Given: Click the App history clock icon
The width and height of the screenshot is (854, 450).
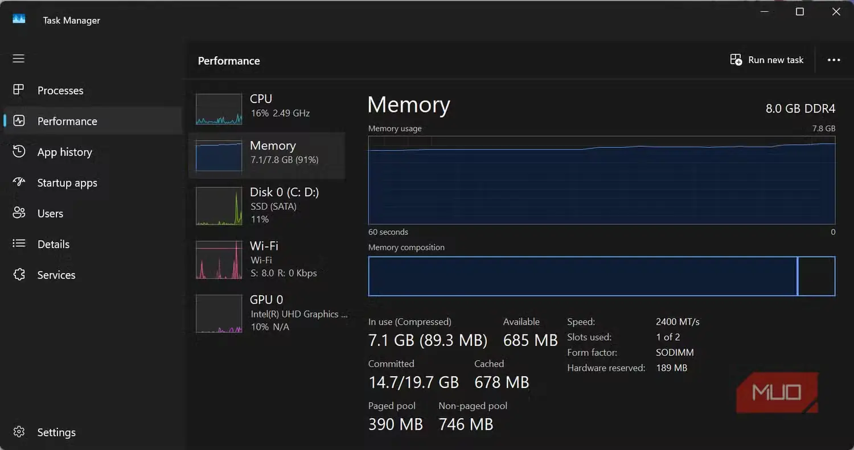Looking at the screenshot, I should 19,151.
